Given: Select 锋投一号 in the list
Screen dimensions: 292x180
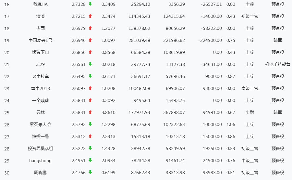Looking at the screenshot, I should [x=41, y=136].
